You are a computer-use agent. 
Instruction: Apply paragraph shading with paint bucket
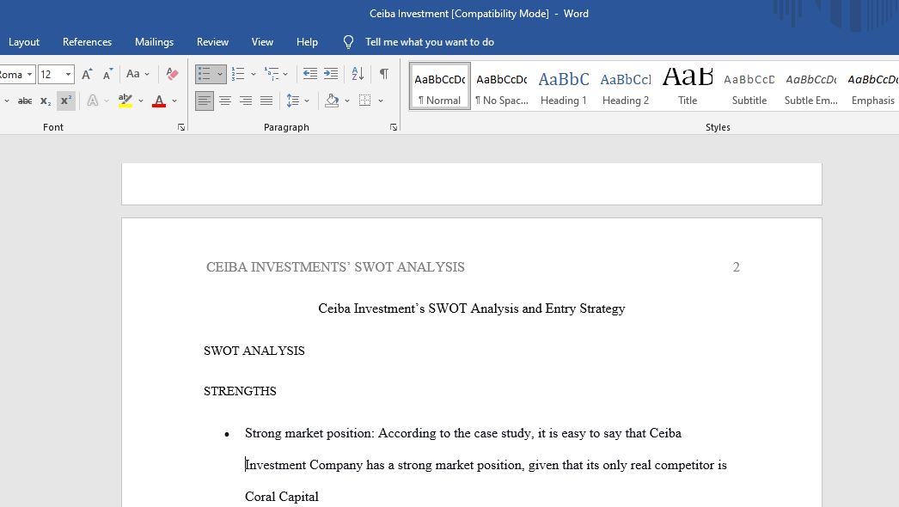[332, 101]
